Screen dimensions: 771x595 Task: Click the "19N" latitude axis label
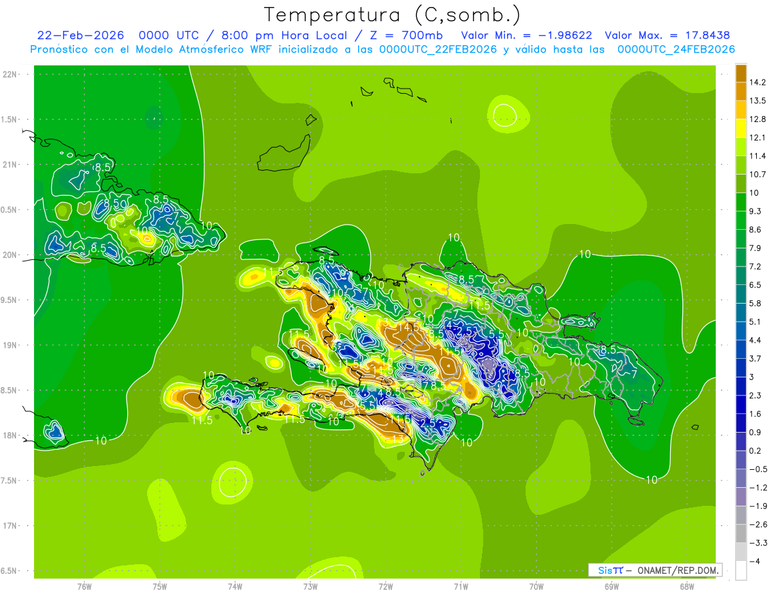click(11, 345)
